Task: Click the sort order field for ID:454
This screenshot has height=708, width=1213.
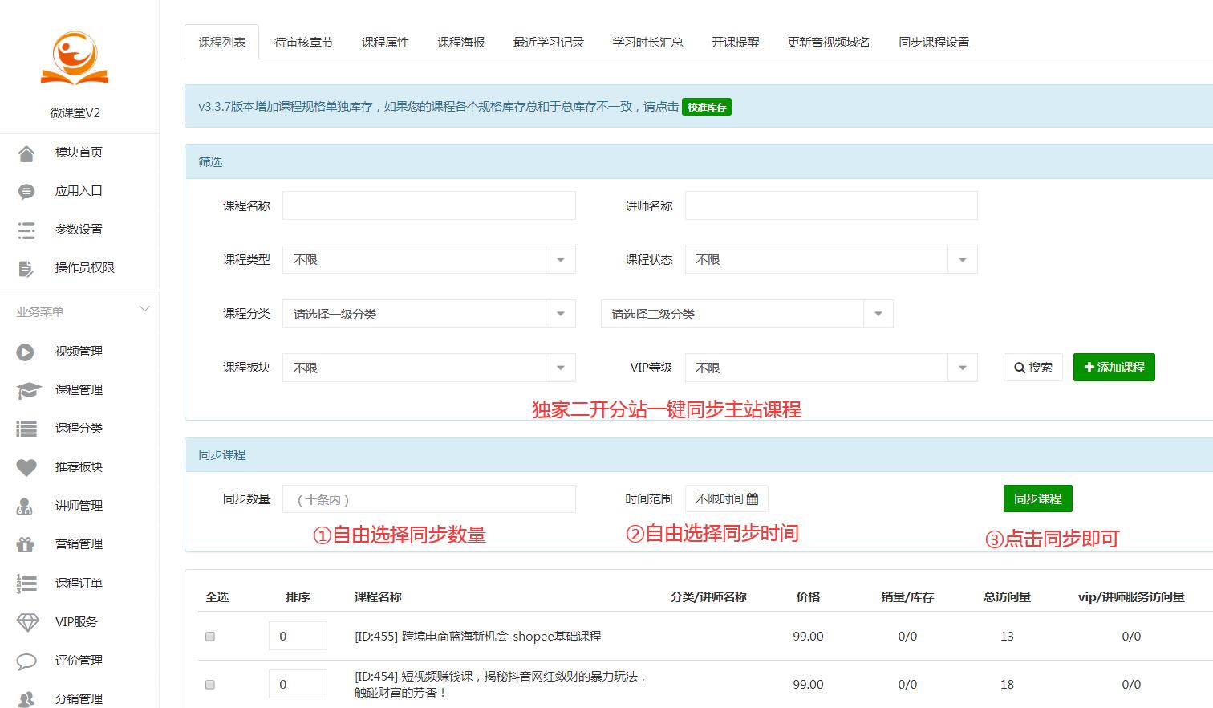Action: pyautogui.click(x=298, y=684)
